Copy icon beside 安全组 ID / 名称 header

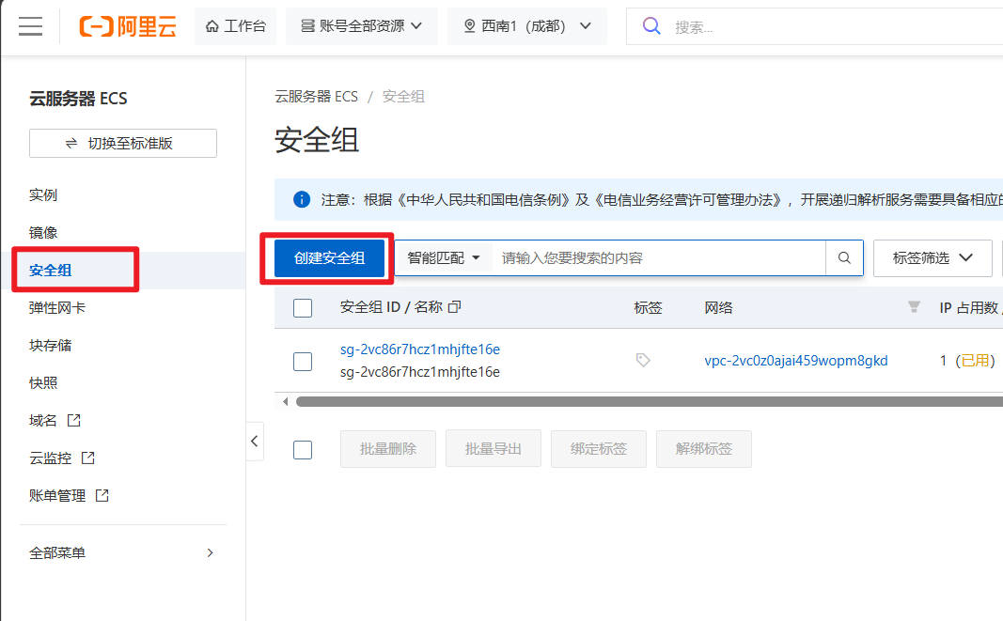(455, 307)
